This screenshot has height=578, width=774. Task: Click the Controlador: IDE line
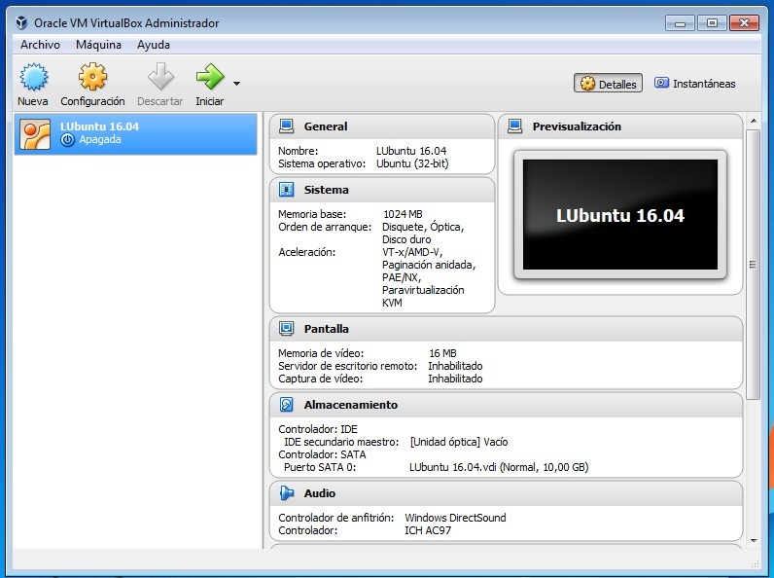317,429
